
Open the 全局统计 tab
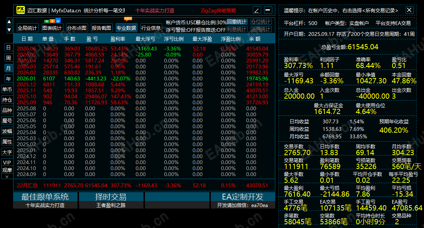pyautogui.click(x=27, y=28)
